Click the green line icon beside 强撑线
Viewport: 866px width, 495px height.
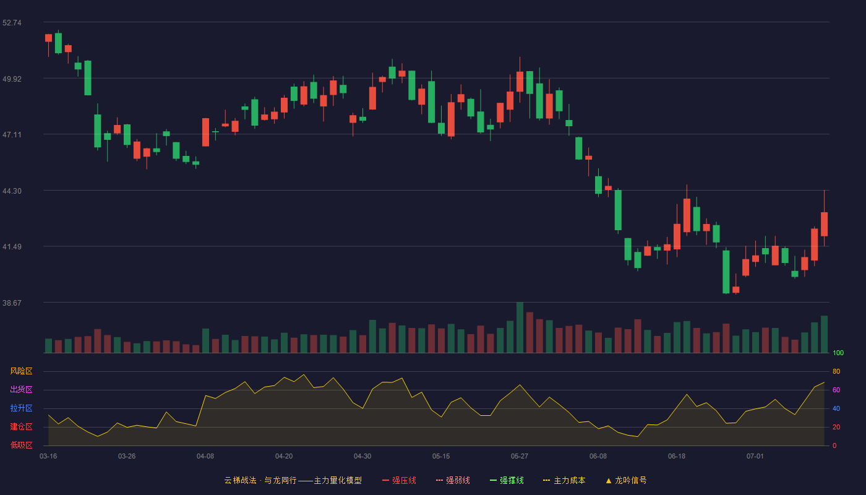(x=493, y=480)
